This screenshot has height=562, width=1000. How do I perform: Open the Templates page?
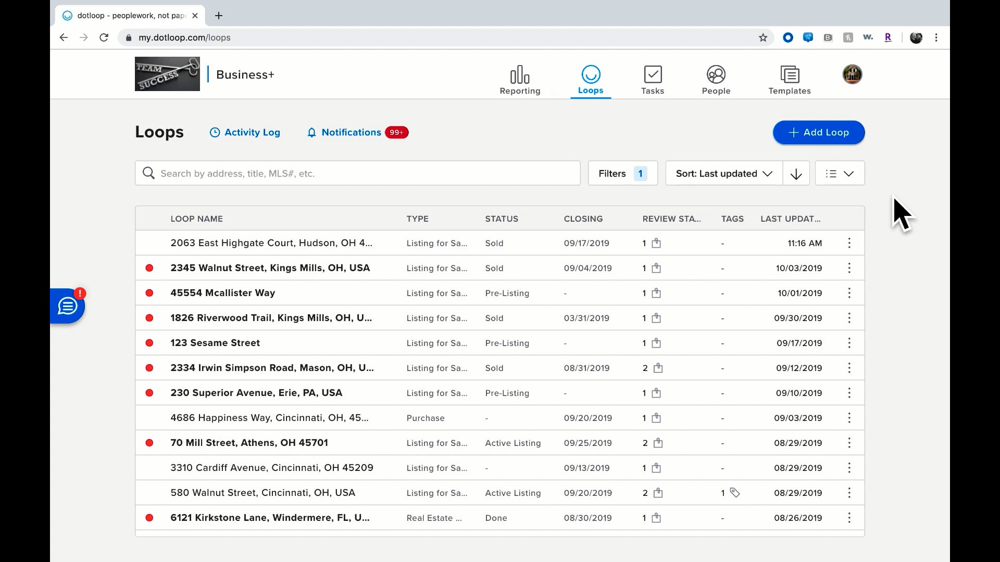[789, 80]
